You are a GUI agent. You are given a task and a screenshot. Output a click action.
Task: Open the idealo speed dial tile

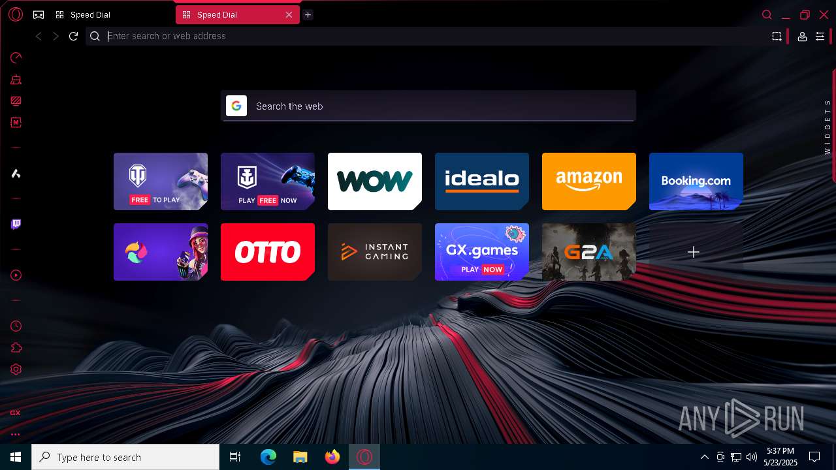coord(482,181)
